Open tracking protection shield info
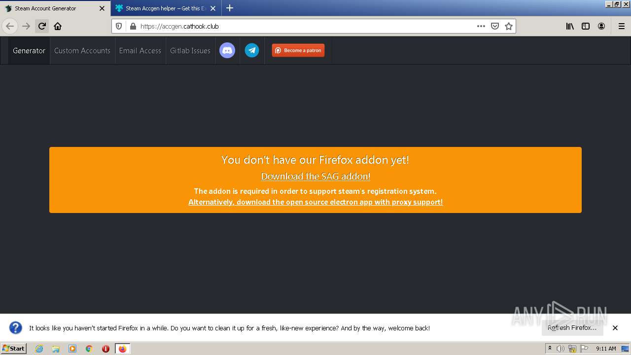Image resolution: width=631 pixels, height=355 pixels. [x=119, y=26]
